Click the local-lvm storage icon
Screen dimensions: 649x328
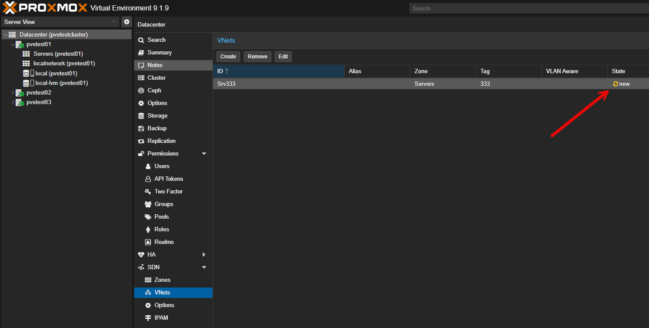pos(26,83)
